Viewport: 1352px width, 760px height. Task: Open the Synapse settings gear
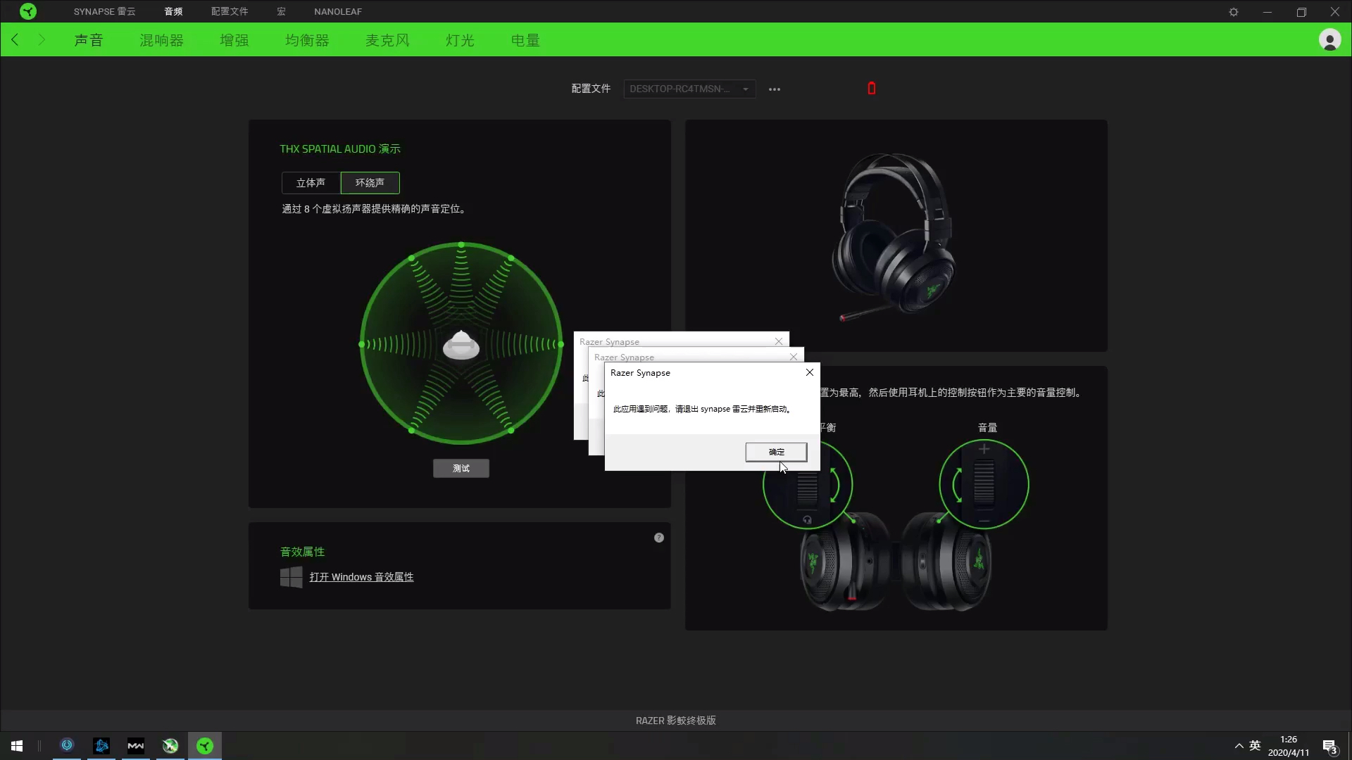click(1234, 12)
